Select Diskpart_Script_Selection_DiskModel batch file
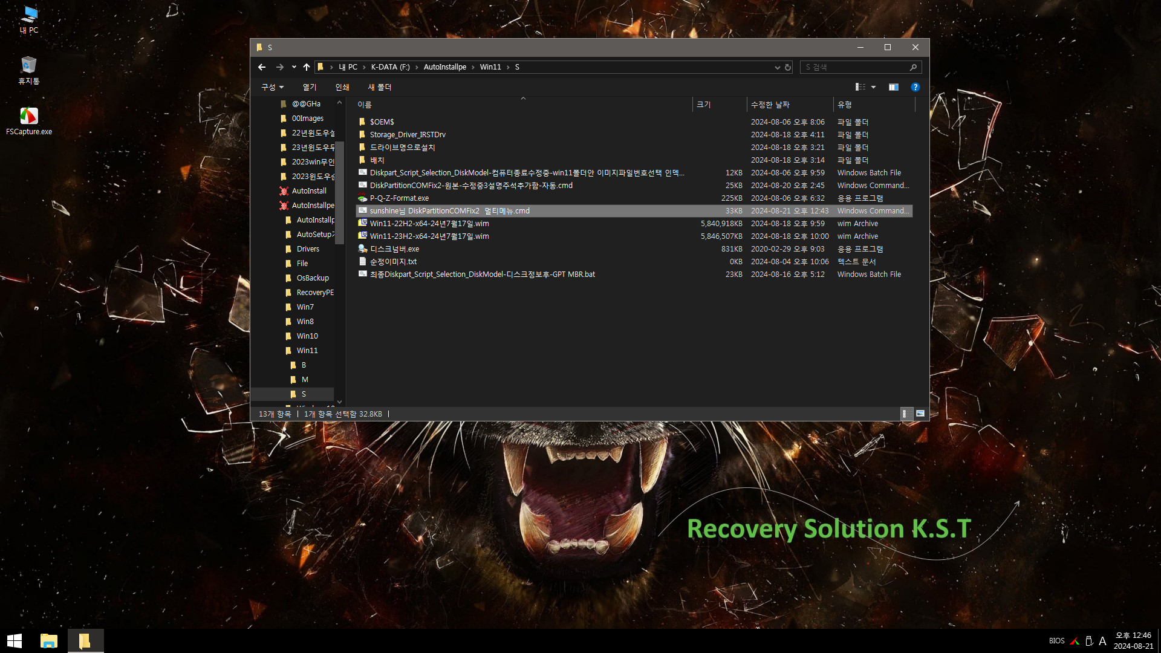Viewport: 1161px width, 653px height. (634, 173)
